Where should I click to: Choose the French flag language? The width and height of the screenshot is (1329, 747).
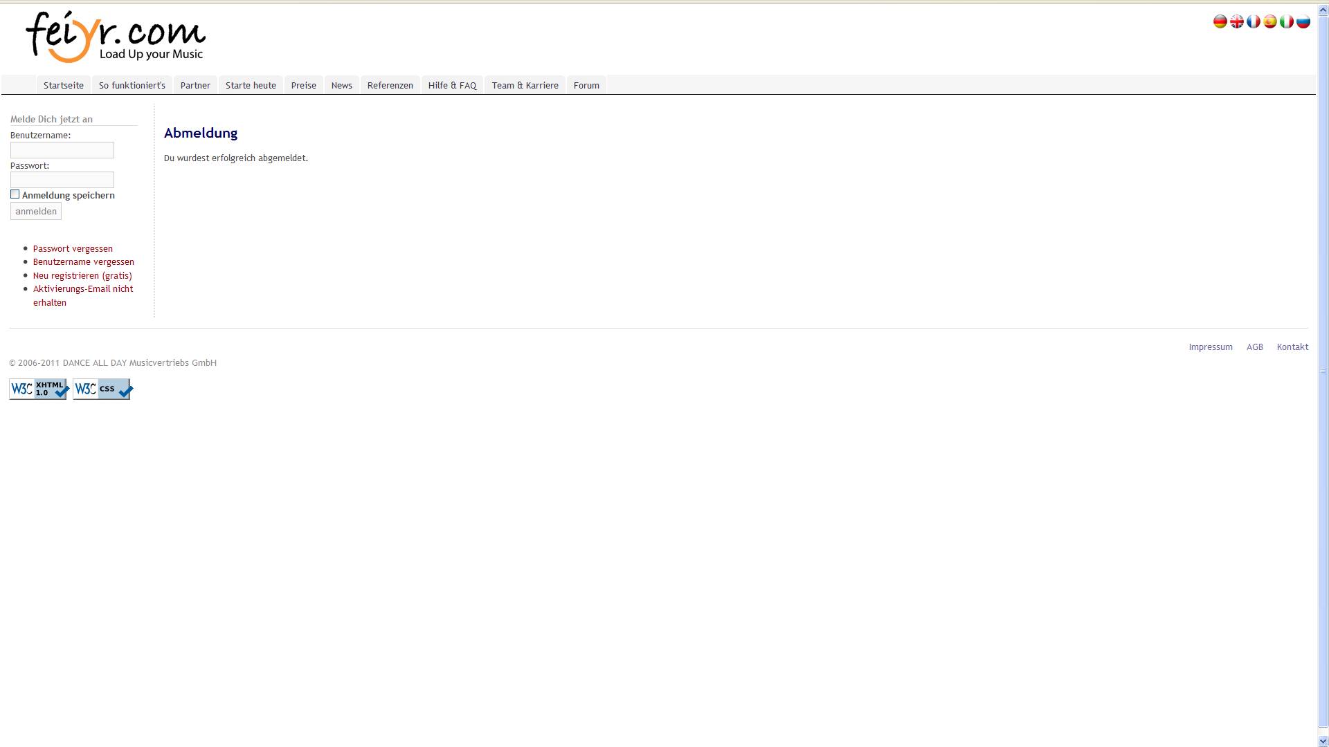(1253, 22)
